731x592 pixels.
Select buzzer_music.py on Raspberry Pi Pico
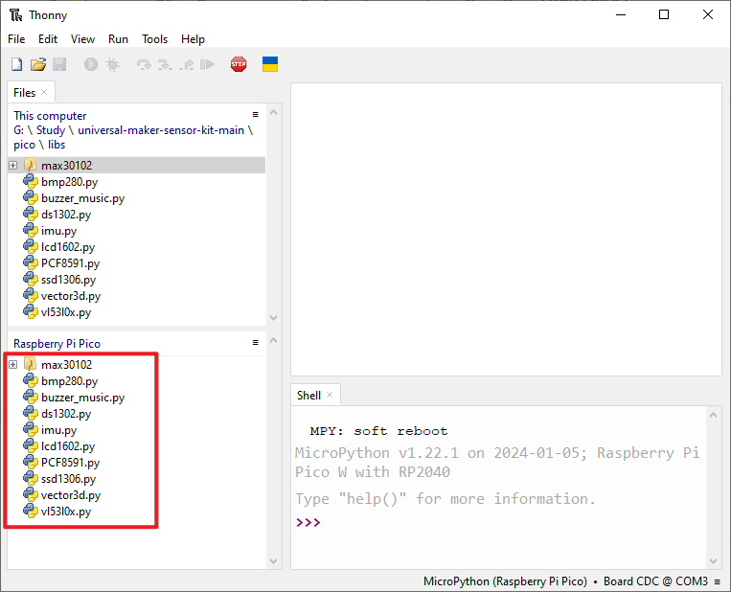[82, 398]
